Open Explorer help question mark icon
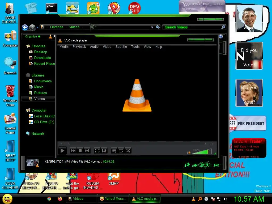This screenshot has height=204, width=272. (221, 36)
